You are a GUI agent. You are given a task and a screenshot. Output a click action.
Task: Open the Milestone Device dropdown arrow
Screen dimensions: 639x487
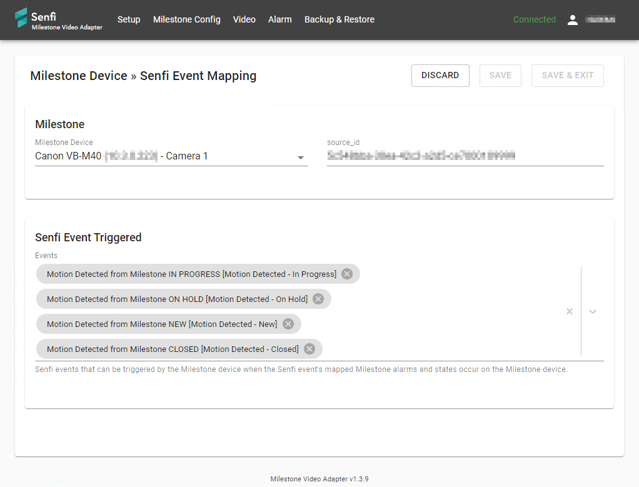[x=301, y=158]
